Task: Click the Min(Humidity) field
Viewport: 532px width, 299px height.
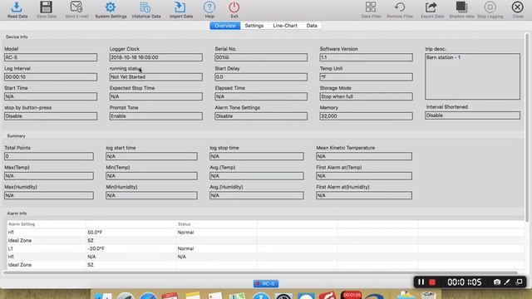Action: pos(151,196)
